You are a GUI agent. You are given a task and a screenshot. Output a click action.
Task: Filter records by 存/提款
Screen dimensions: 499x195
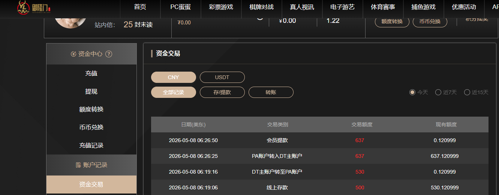[x=222, y=92]
